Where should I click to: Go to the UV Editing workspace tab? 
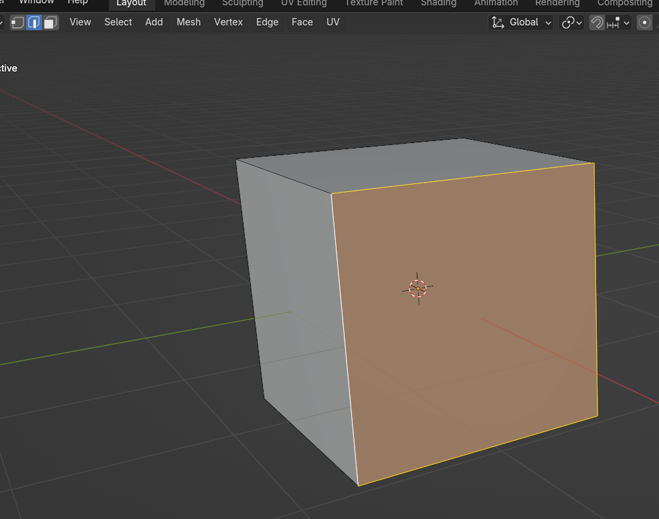coord(304,3)
